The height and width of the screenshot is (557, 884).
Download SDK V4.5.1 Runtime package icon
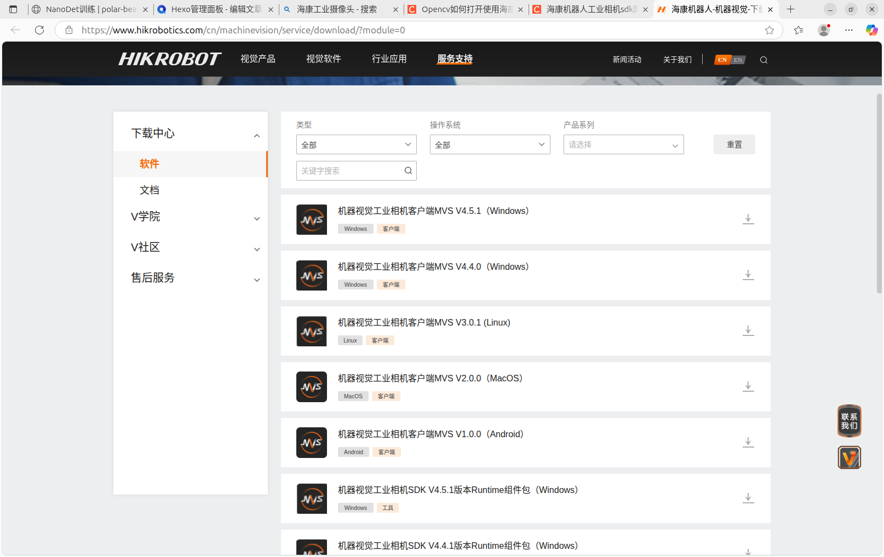pos(748,498)
